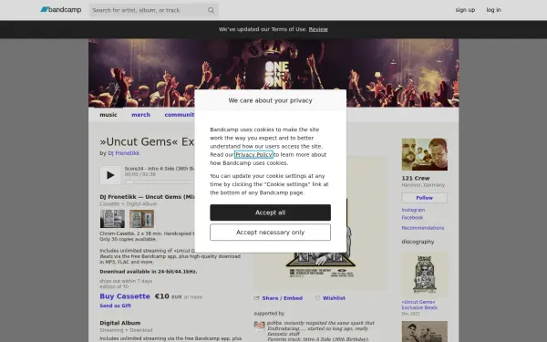The height and width of the screenshot is (342, 547).
Task: Open the Recommendations link
Action: [x=423, y=228]
